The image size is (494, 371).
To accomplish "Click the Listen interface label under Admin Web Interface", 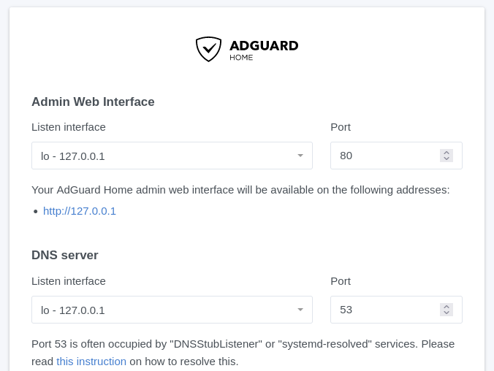I will click(69, 127).
